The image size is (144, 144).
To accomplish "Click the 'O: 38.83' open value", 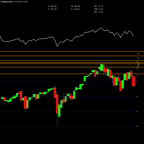I will coord(52,6).
